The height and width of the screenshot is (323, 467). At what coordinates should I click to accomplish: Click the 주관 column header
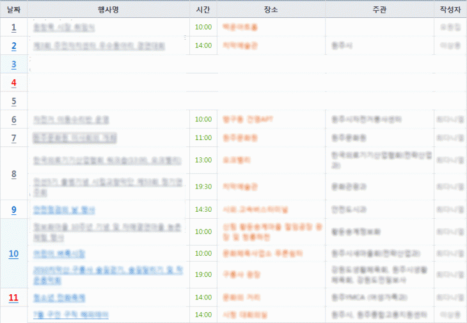379,9
